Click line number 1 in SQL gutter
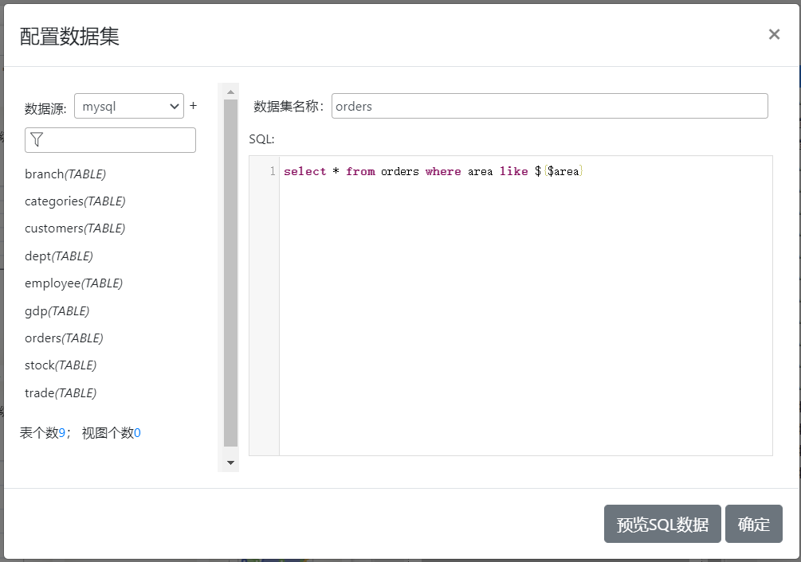 [x=273, y=171]
